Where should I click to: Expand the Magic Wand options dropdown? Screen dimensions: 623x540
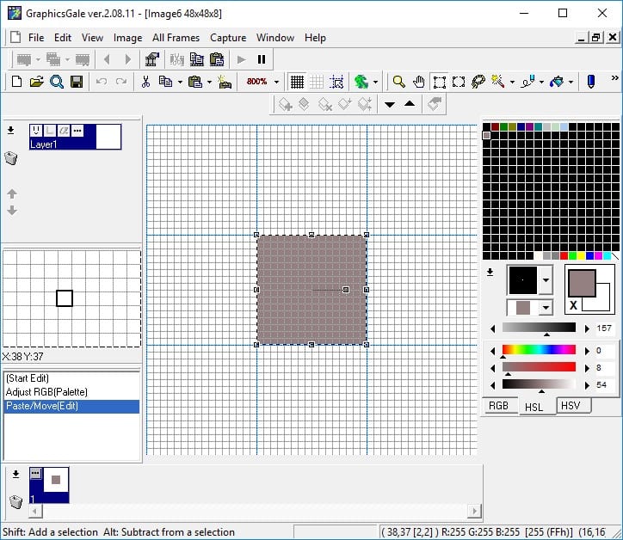click(x=512, y=83)
